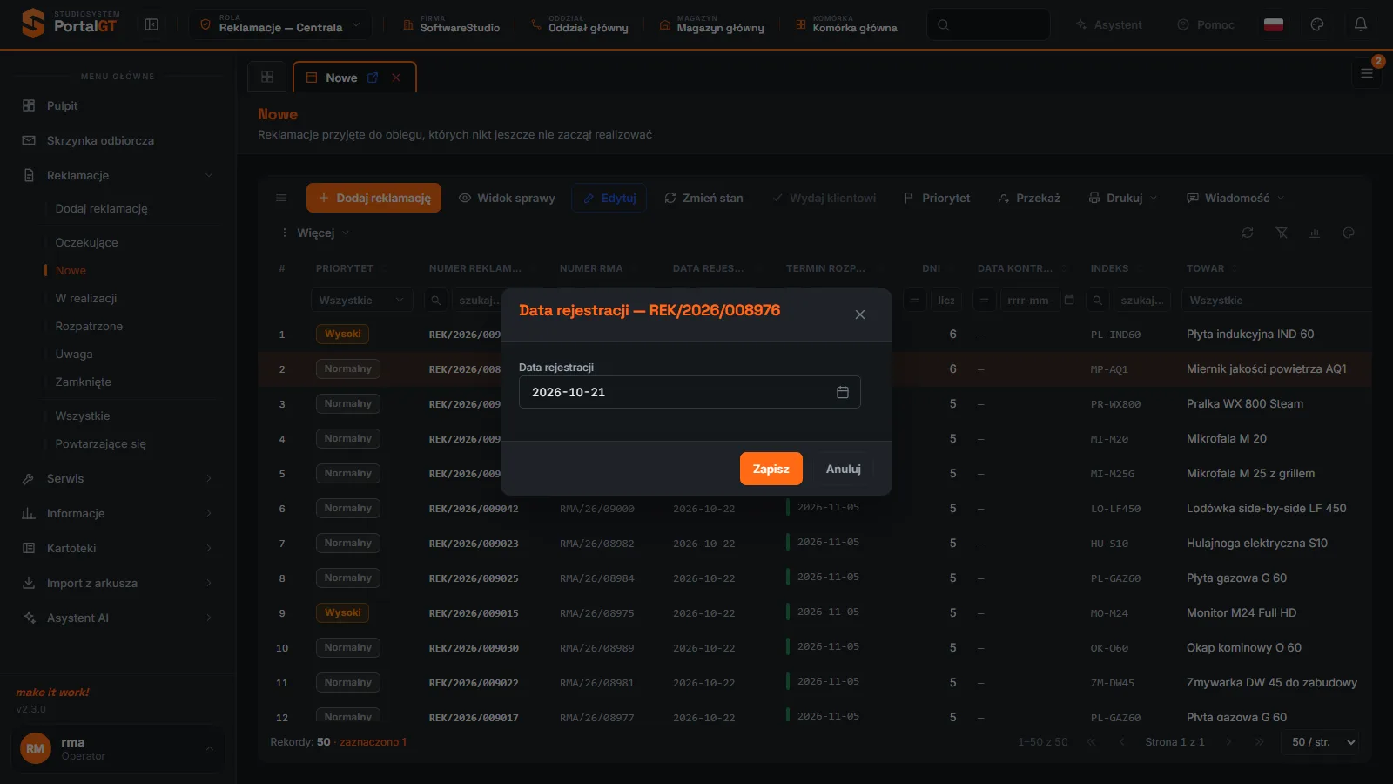Image resolution: width=1393 pixels, height=784 pixels.
Task: Expand the Reklamacje menu section
Action: 118,175
